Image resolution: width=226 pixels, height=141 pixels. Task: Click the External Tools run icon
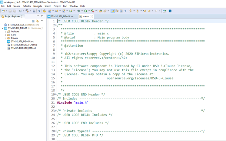(93, 11)
